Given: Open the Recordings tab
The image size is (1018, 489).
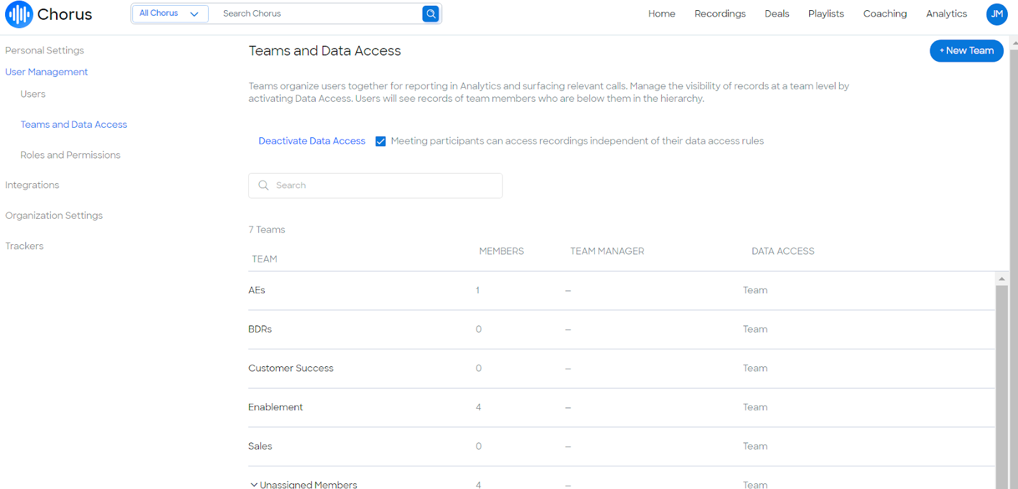Looking at the screenshot, I should coord(720,13).
